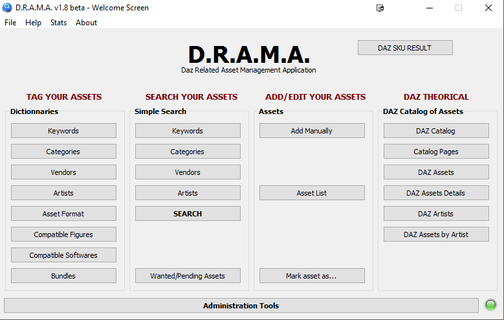Search by Categories in Simple Search
504x320 pixels.
click(x=188, y=152)
